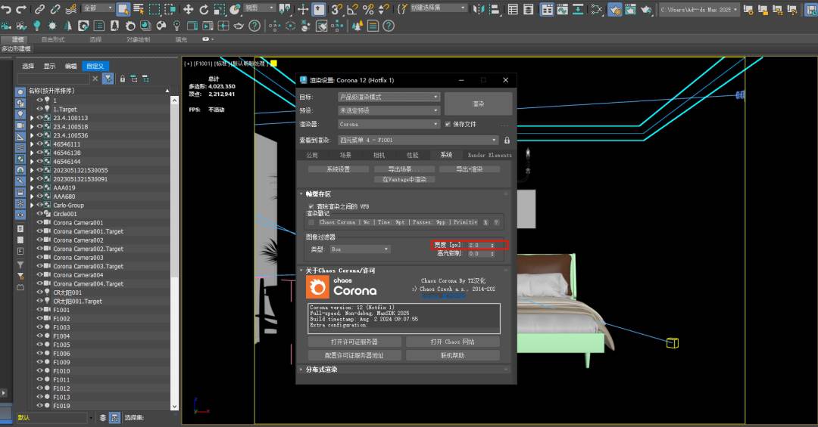Expand the AAA680 tree item
818x427 pixels.
32,196
